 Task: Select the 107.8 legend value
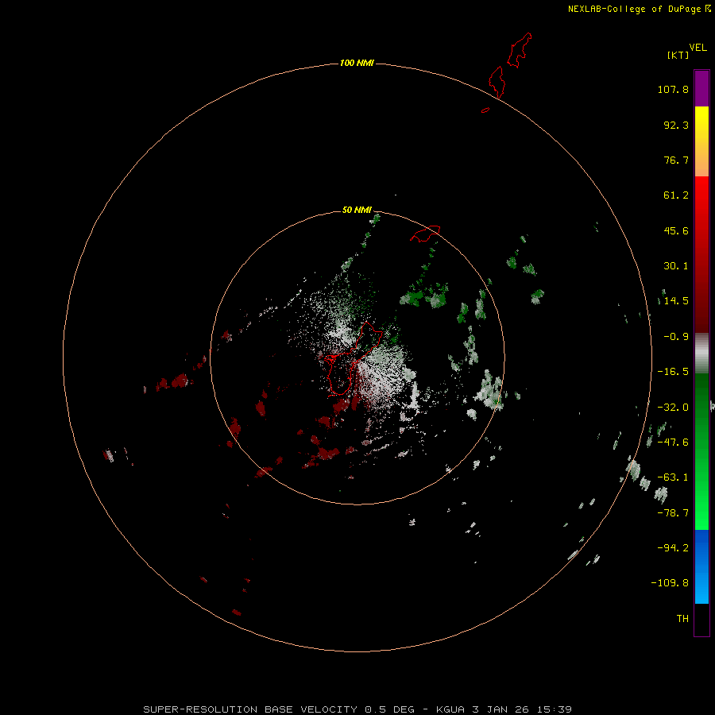click(673, 89)
